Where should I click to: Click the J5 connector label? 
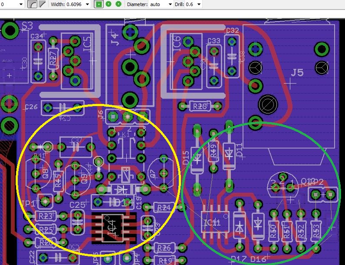tap(297, 73)
